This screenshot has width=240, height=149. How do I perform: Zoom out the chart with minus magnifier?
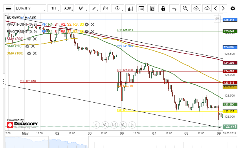pos(105,125)
